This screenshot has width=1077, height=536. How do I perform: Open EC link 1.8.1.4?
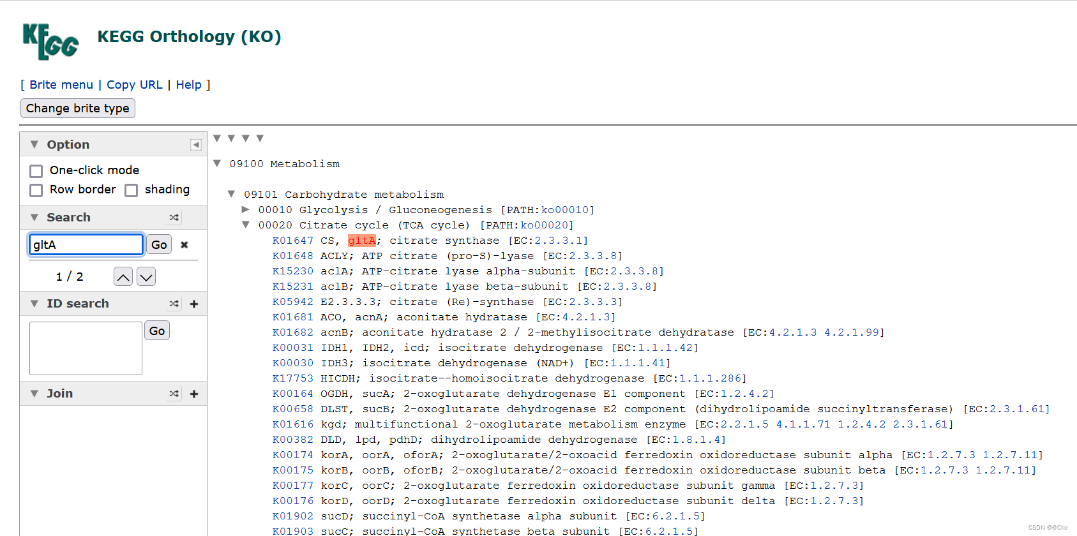(x=697, y=440)
